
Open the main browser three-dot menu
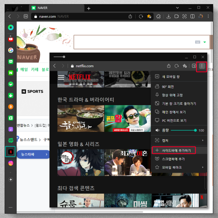click(x=208, y=16)
